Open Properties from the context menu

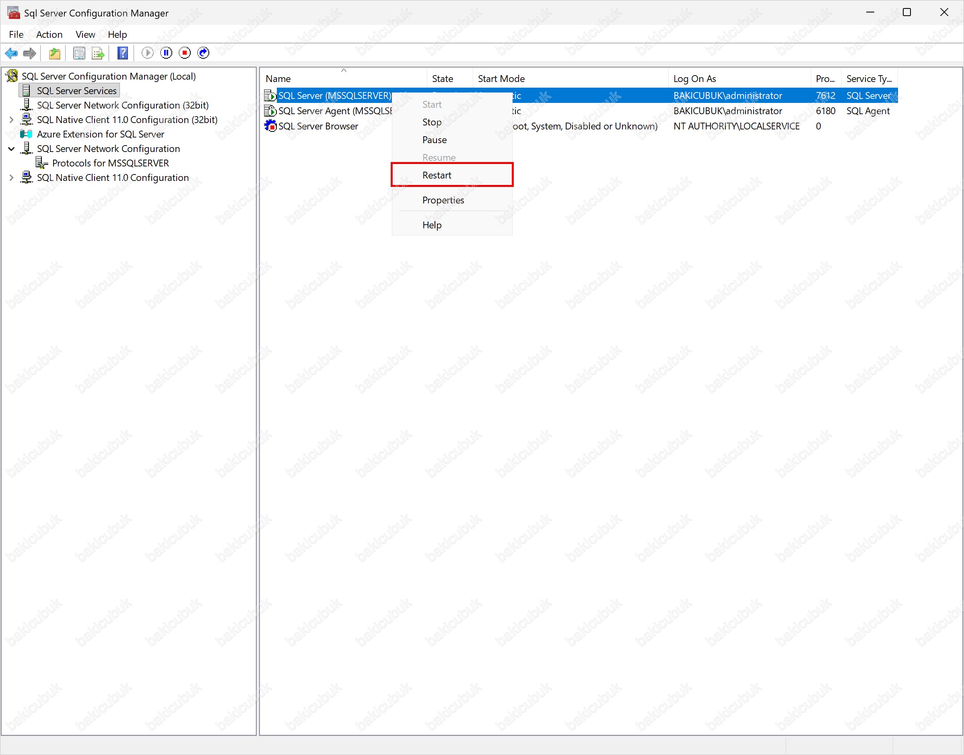(x=443, y=200)
